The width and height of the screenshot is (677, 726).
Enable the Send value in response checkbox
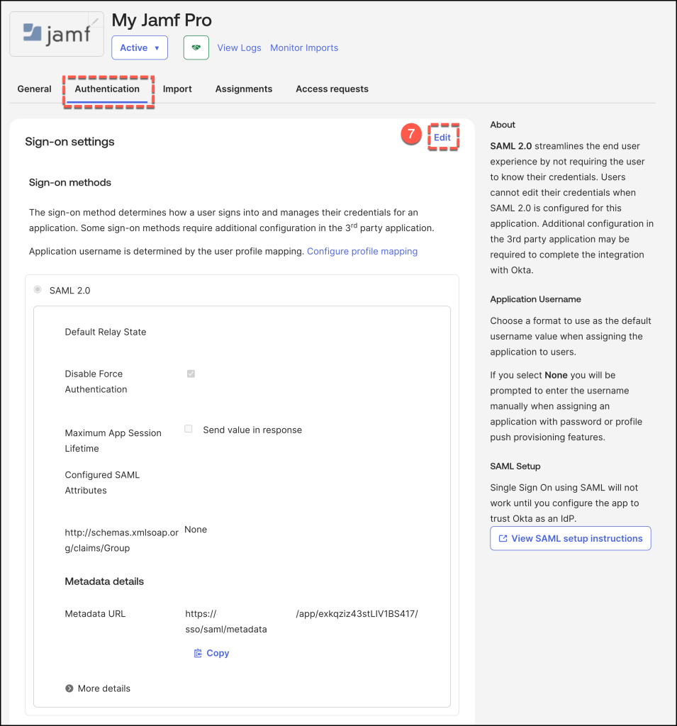[x=189, y=429]
